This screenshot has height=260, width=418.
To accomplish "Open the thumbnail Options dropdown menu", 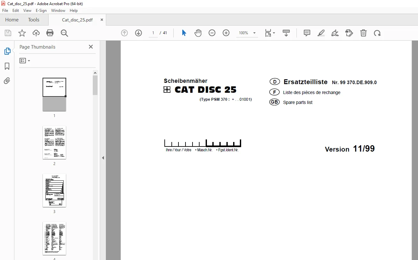I will point(25,60).
